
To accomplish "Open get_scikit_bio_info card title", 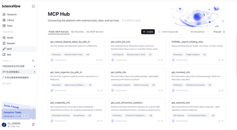I will click(x=120, y=42).
